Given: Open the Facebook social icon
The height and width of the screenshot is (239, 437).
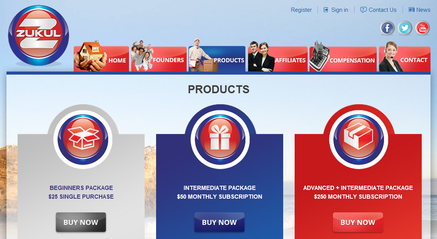Looking at the screenshot, I should tap(387, 28).
